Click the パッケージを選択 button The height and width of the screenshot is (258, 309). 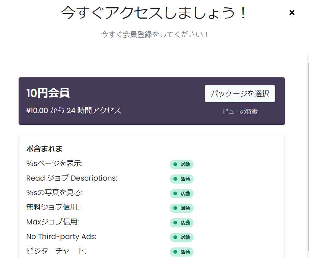point(240,93)
